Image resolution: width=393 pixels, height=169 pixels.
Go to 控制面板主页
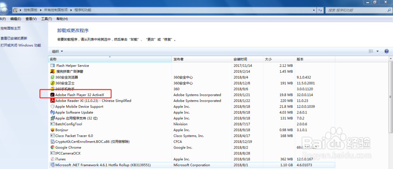pyautogui.click(x=11, y=28)
